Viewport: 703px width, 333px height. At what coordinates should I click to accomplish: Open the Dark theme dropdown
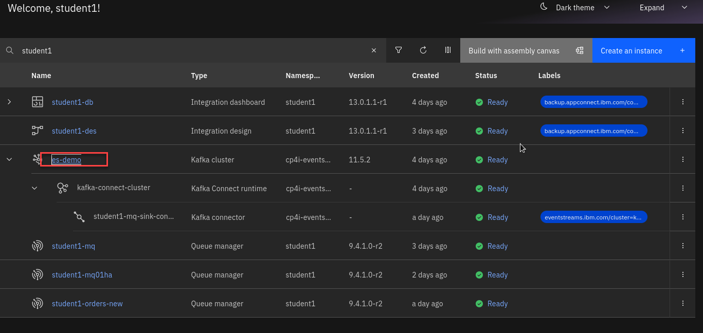pos(576,8)
